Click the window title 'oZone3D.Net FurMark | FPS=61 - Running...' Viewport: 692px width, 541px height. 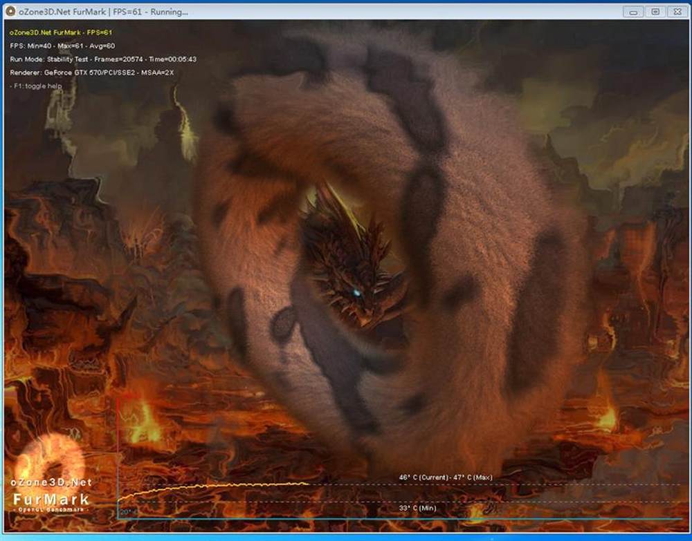pos(103,12)
